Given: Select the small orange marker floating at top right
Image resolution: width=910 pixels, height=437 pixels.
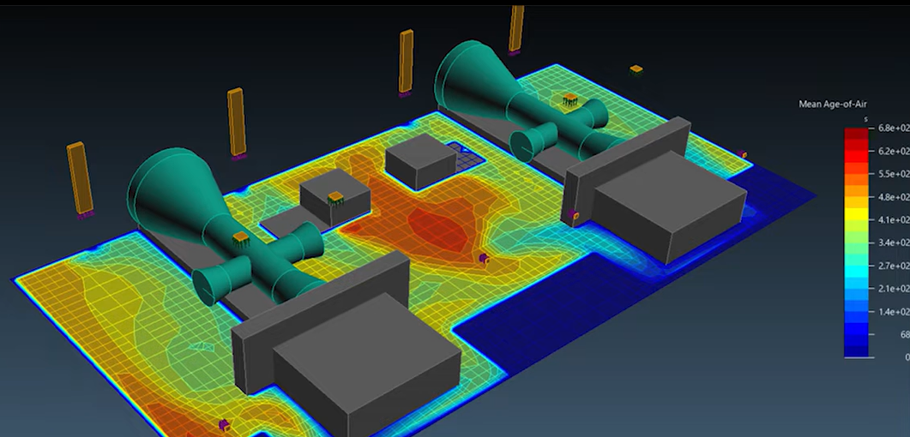Looking at the screenshot, I should (x=636, y=69).
